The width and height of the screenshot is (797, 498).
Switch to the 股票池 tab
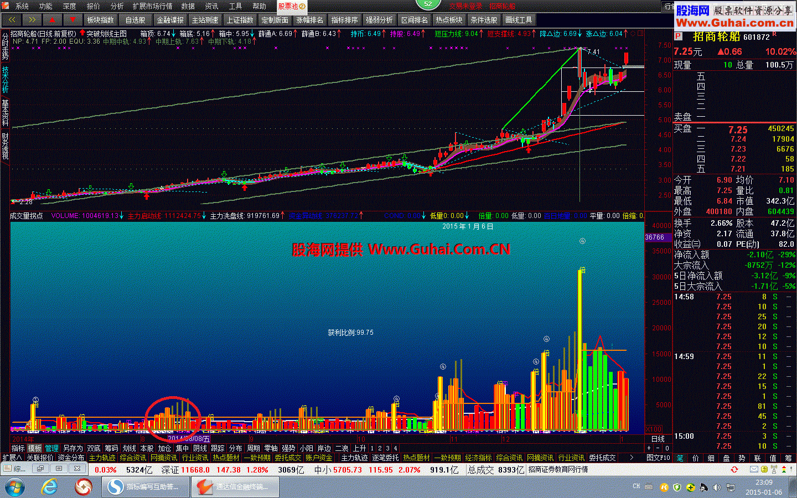pyautogui.click(x=292, y=7)
